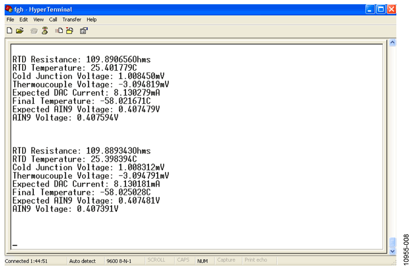The height and width of the screenshot is (270, 415).
Task: Maximize the HyperTerminal window
Action: tap(381, 10)
